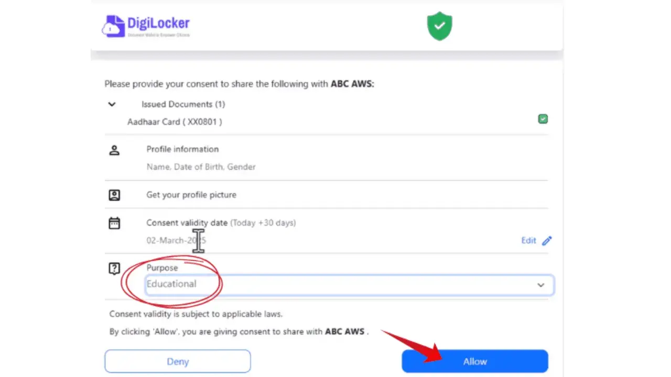This screenshot has height=377, width=671.
Task: Select the Educational purpose combo box
Action: [x=349, y=285]
